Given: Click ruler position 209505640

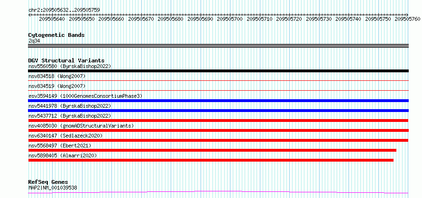Looking at the screenshot, I should click(x=52, y=19).
